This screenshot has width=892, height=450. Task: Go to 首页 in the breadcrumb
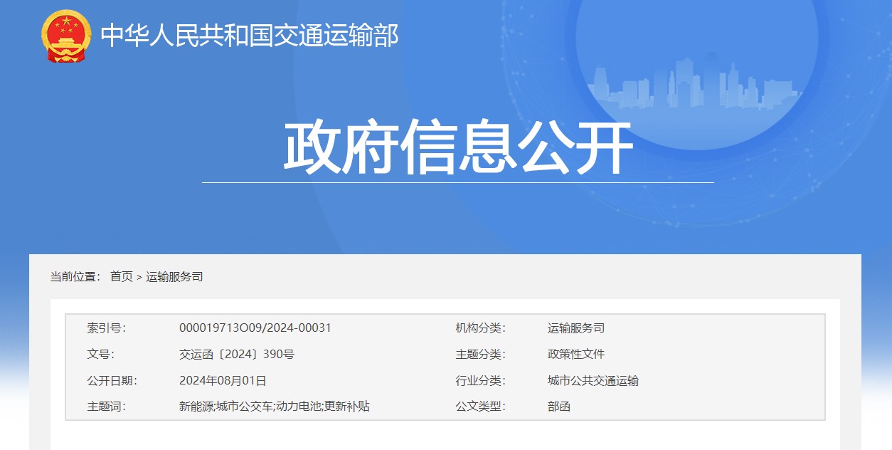121,276
